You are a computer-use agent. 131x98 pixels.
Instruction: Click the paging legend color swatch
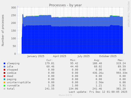coord(4,79)
